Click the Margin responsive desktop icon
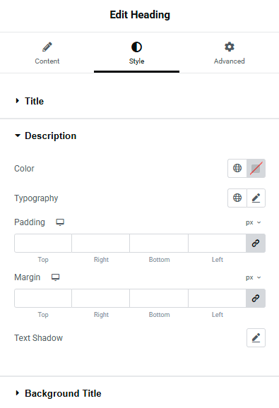 point(55,277)
